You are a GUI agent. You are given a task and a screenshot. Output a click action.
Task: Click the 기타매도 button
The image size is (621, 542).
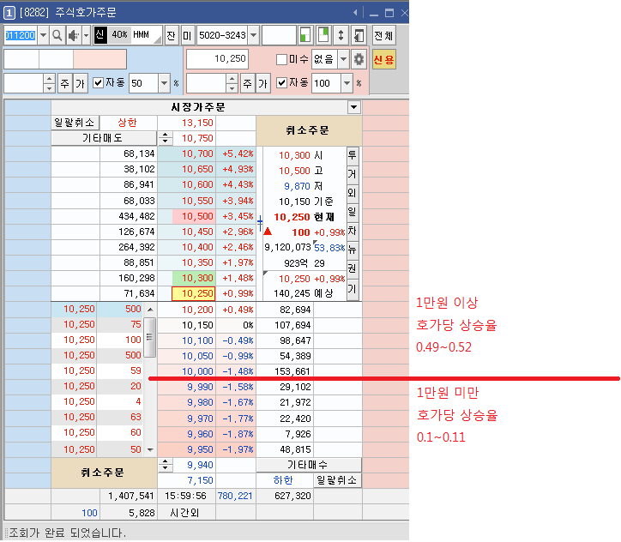pyautogui.click(x=104, y=138)
